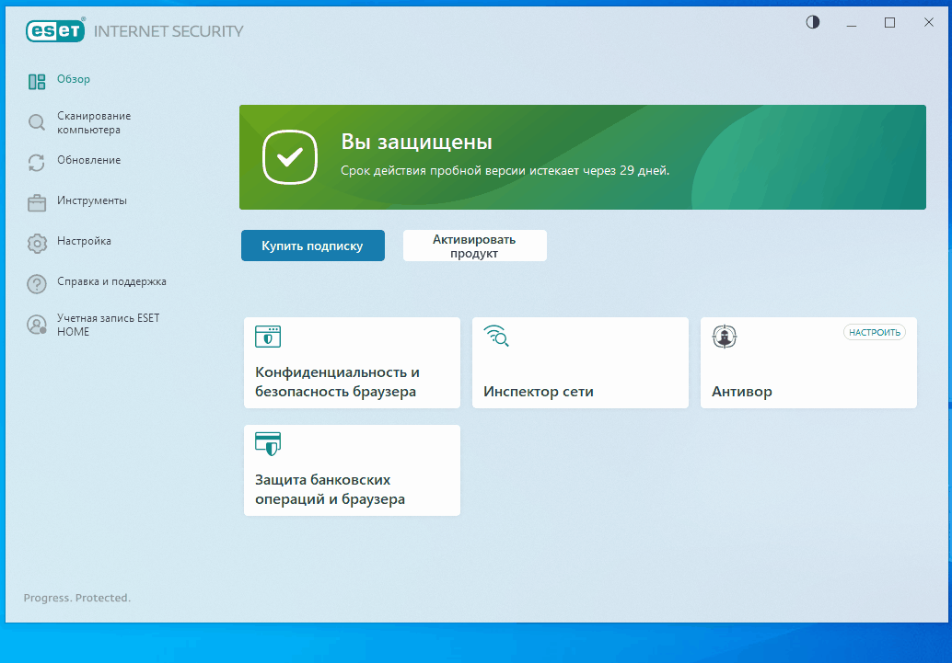
Task: Open Справка и поддержка
Action: pos(111,281)
